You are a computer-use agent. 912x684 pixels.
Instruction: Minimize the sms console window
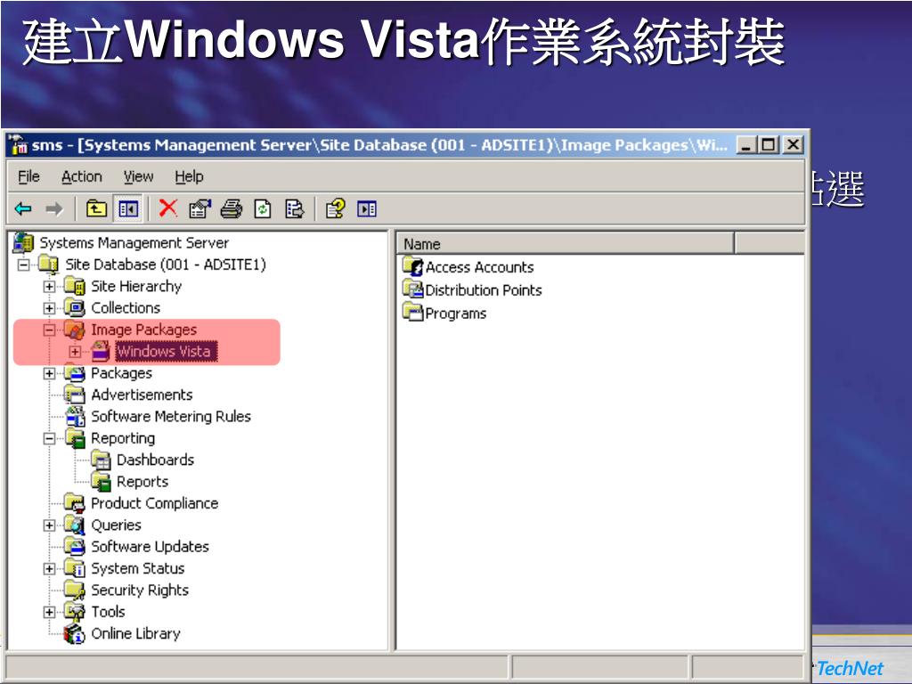tap(746, 144)
